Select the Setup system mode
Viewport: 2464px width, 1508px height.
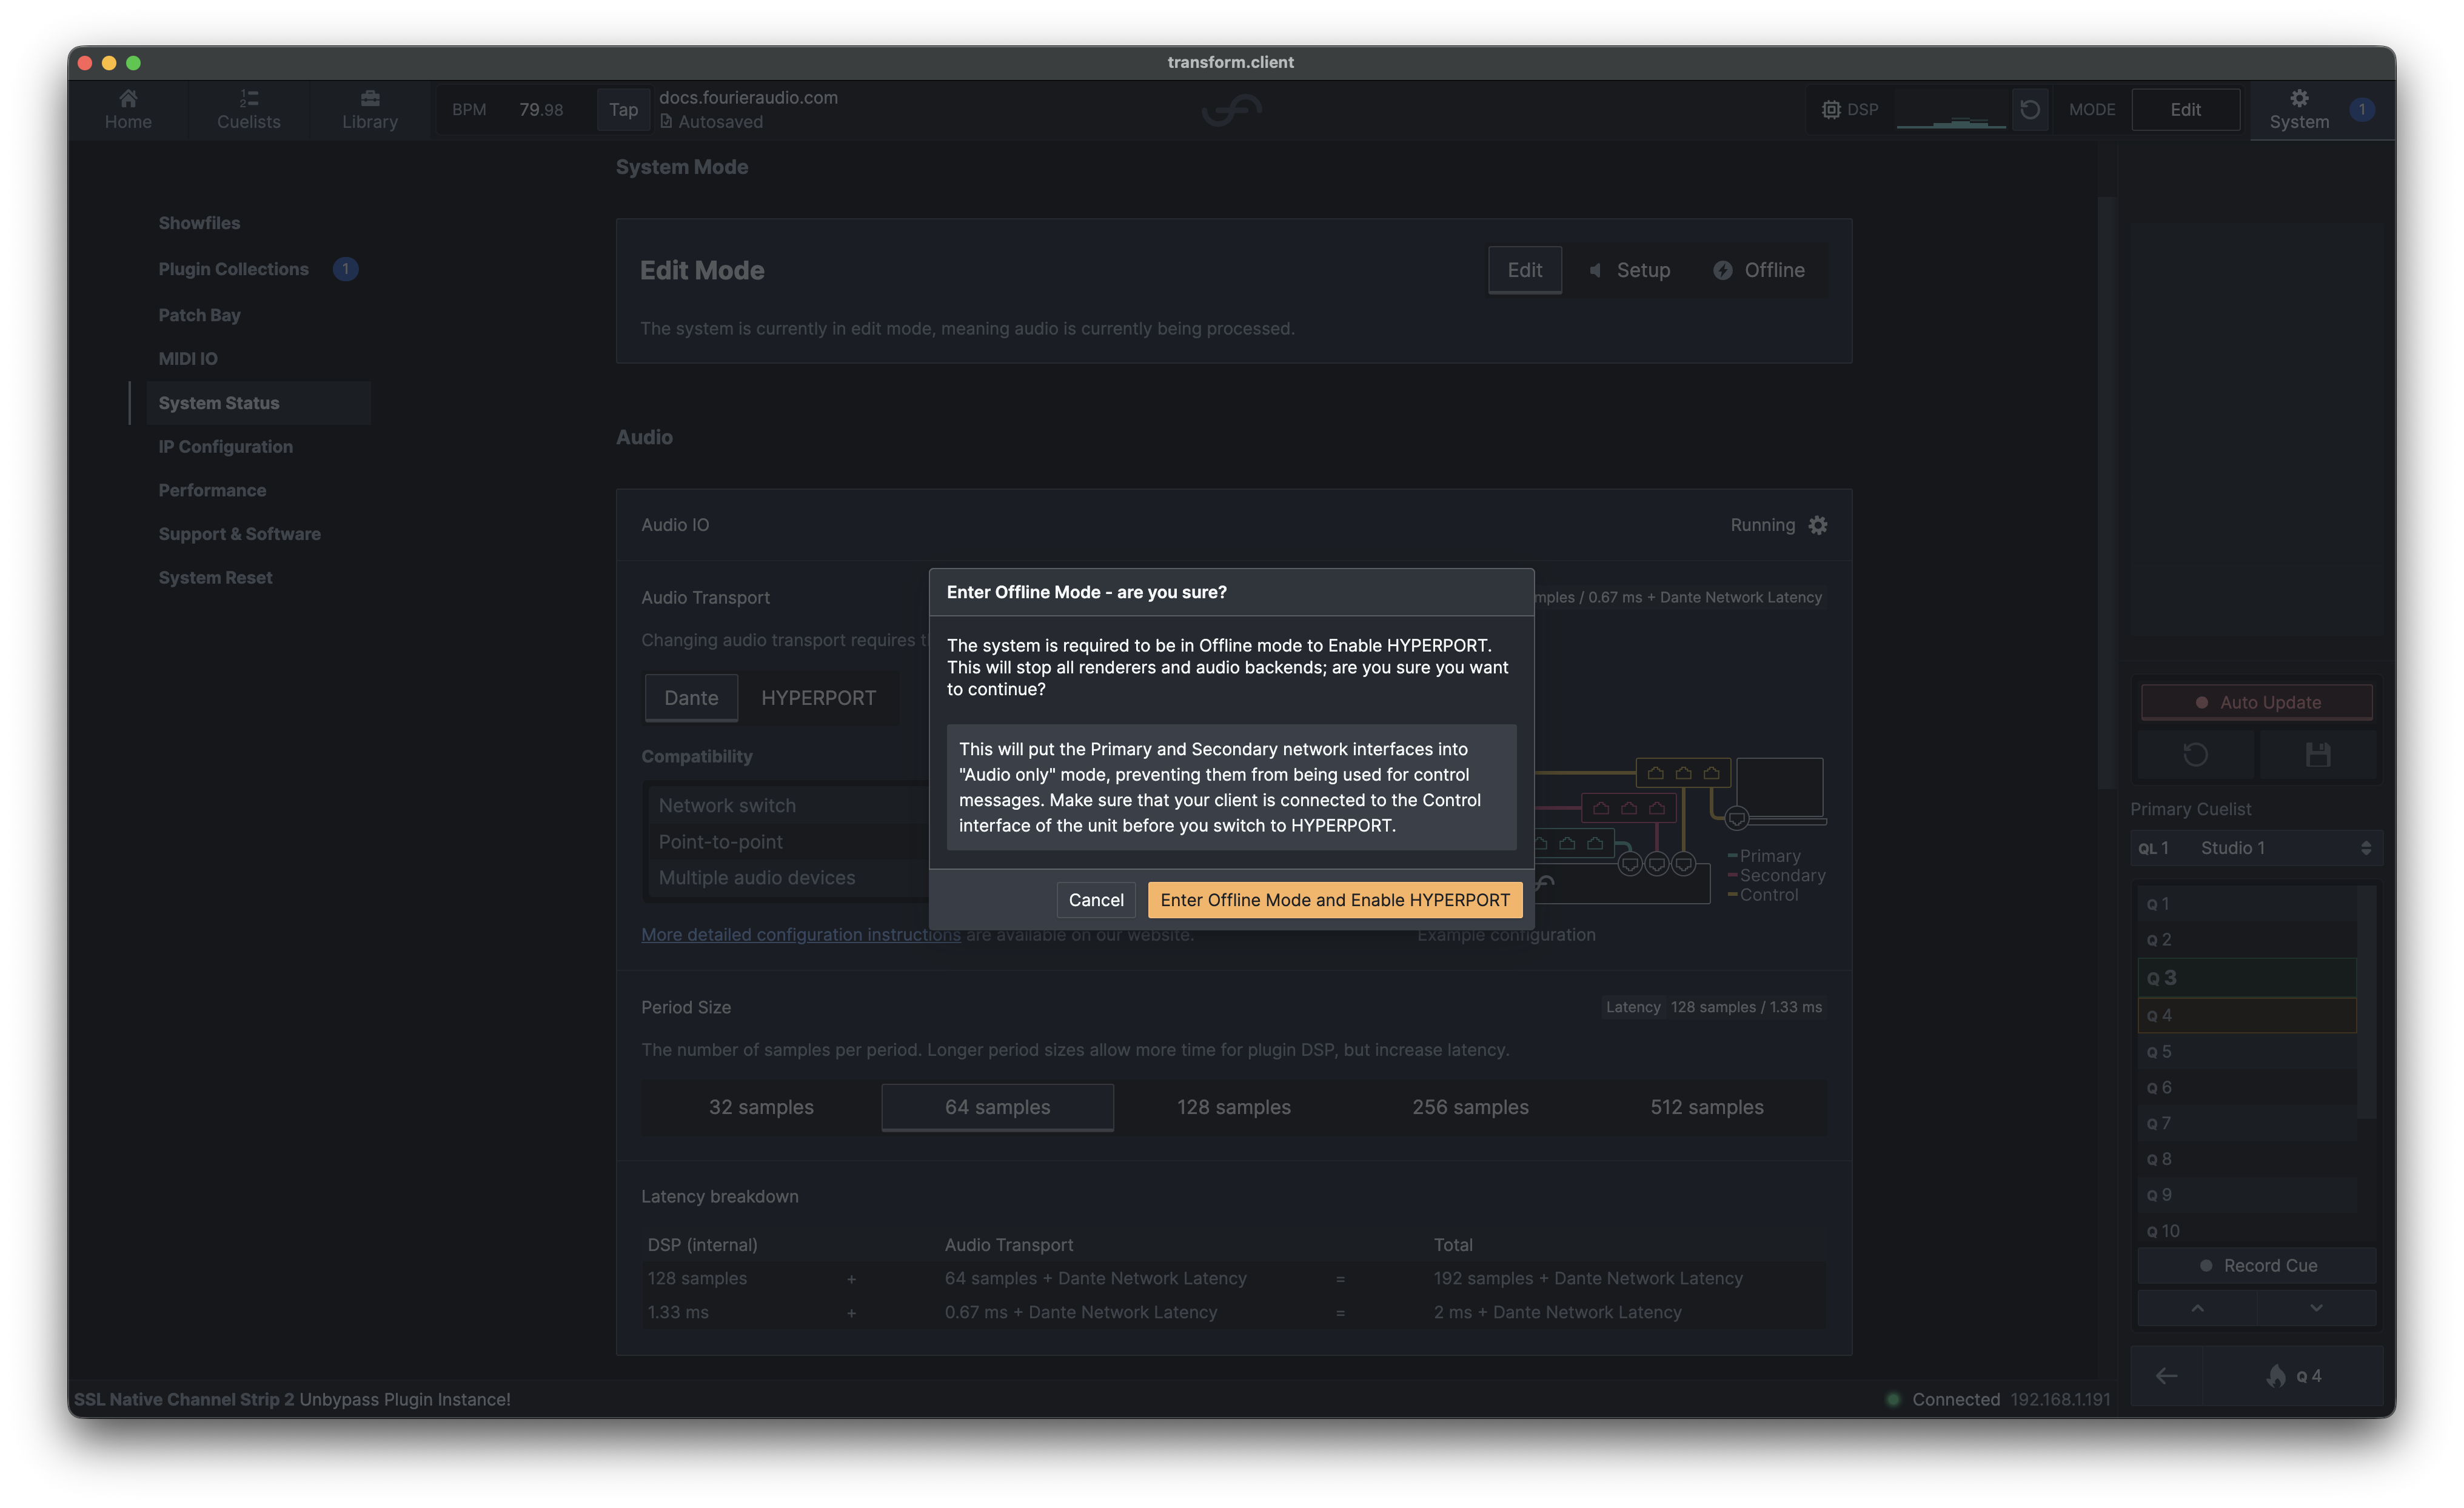[x=1630, y=270]
